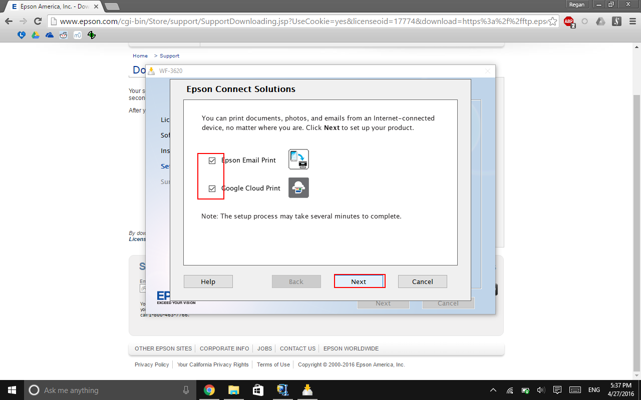Open the white mU bookmark icon

[x=77, y=35]
